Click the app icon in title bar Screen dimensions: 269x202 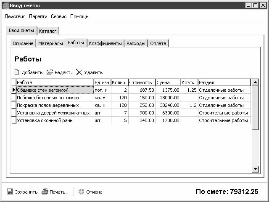[x=5, y=5]
